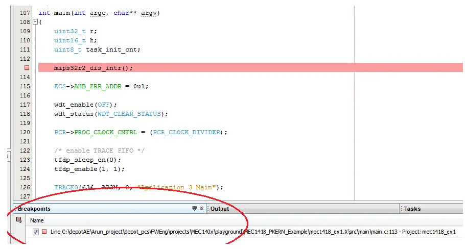Click the 'wdt_enable(OFF);' line

tap(85, 105)
